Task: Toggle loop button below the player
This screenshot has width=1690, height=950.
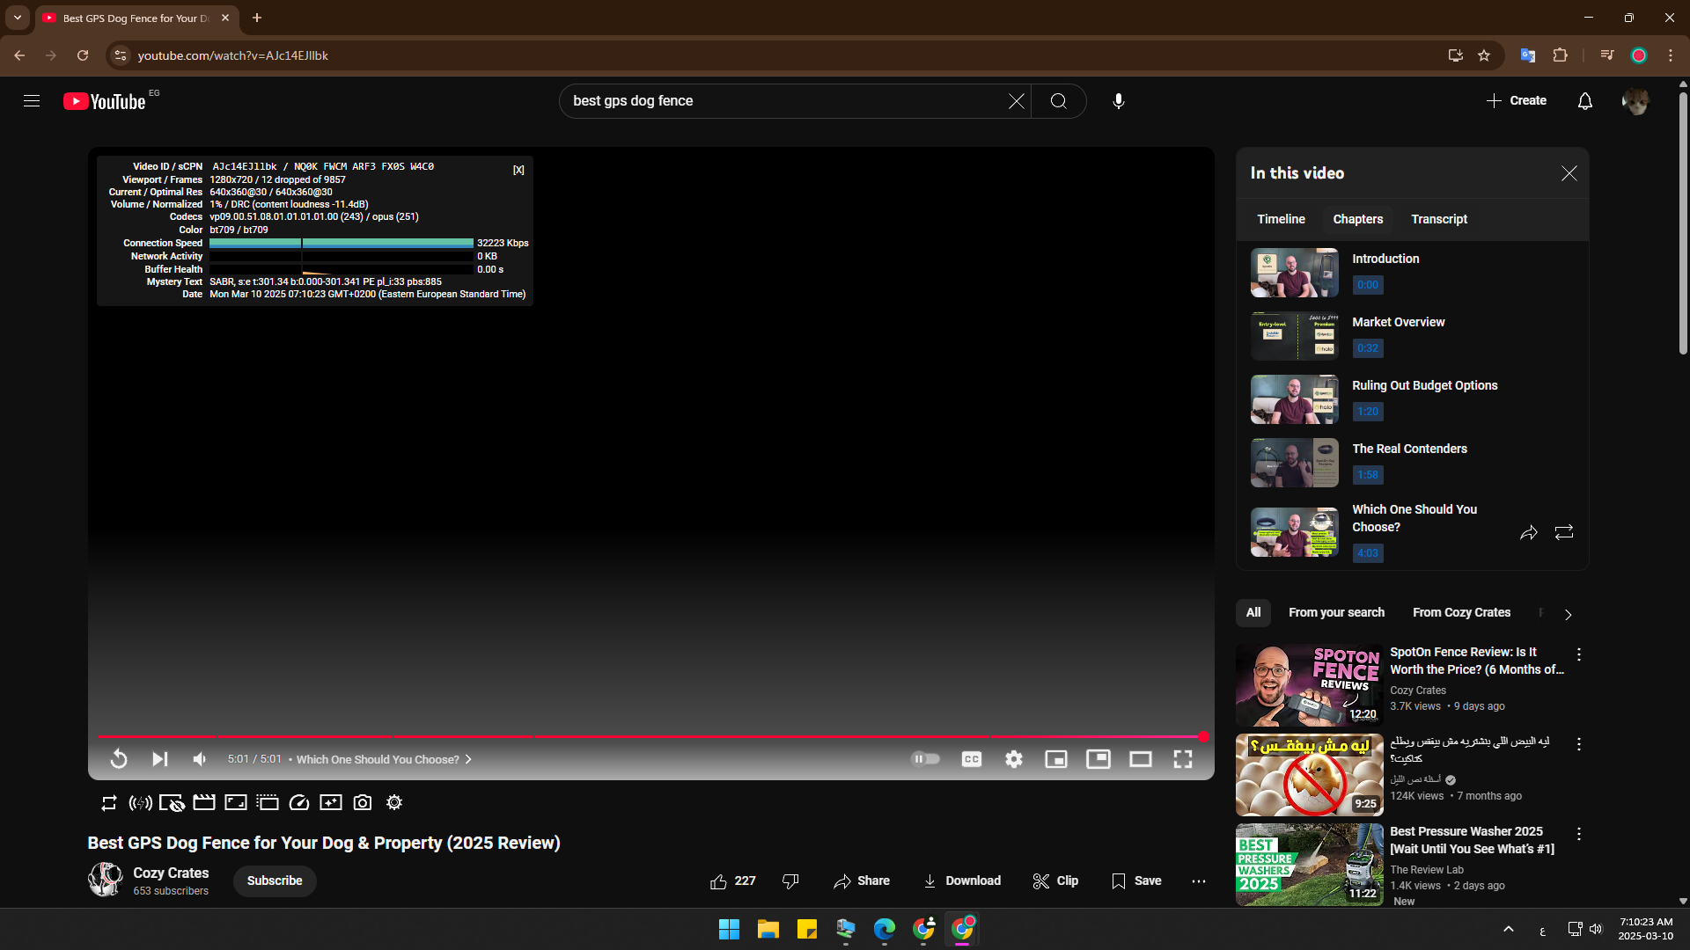Action: coord(109,802)
